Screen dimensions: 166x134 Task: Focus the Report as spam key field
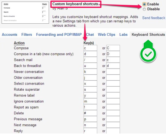tap(90, 107)
